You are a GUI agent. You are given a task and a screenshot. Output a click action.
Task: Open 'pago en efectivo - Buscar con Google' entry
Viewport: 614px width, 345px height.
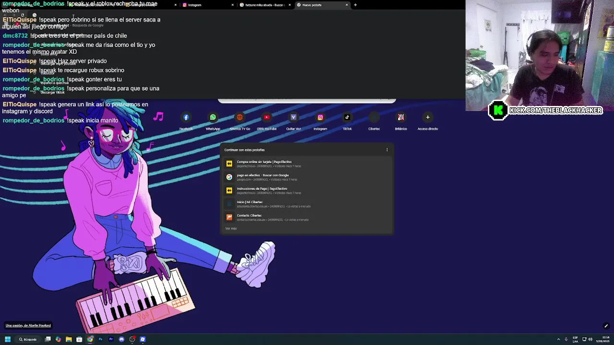pyautogui.click(x=307, y=177)
